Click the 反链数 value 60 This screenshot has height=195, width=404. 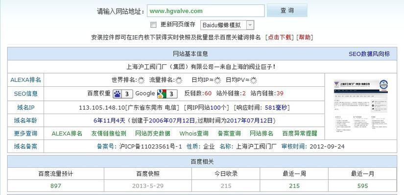[208, 94]
